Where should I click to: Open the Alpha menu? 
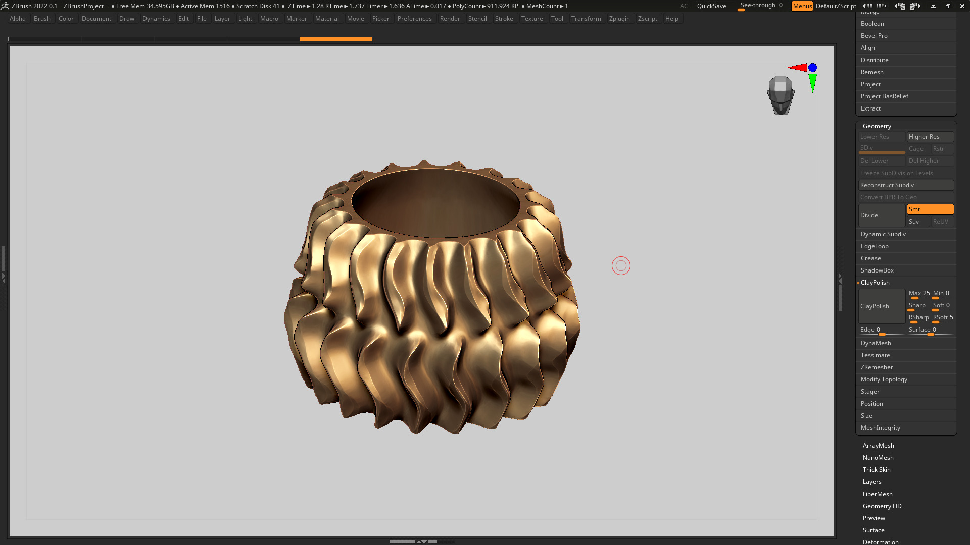[18, 19]
